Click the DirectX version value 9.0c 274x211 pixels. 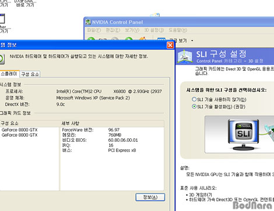point(61,104)
